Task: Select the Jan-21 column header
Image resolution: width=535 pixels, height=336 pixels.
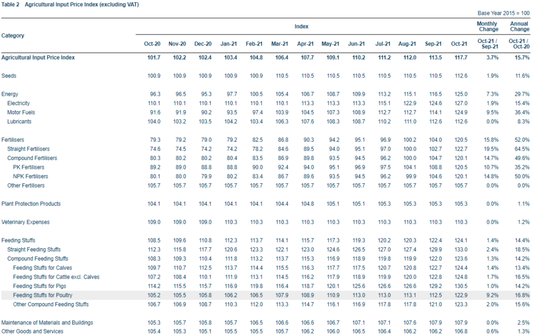Action: [x=228, y=44]
